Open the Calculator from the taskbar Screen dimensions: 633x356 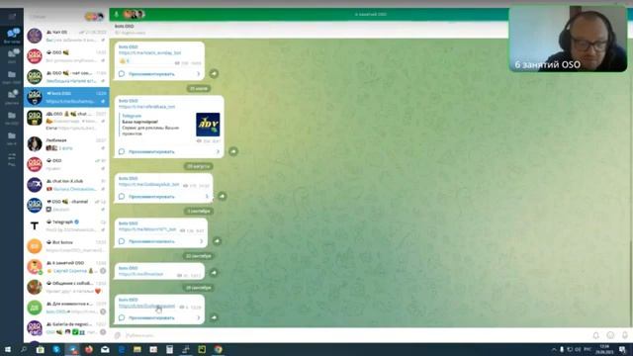coord(169,349)
